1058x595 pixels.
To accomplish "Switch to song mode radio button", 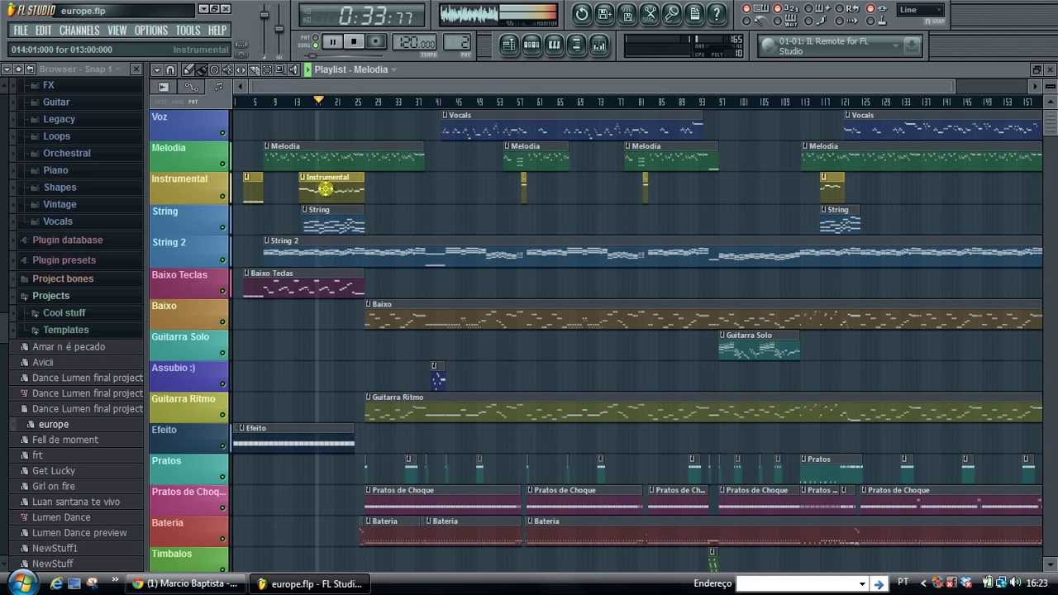I will pyautogui.click(x=316, y=45).
